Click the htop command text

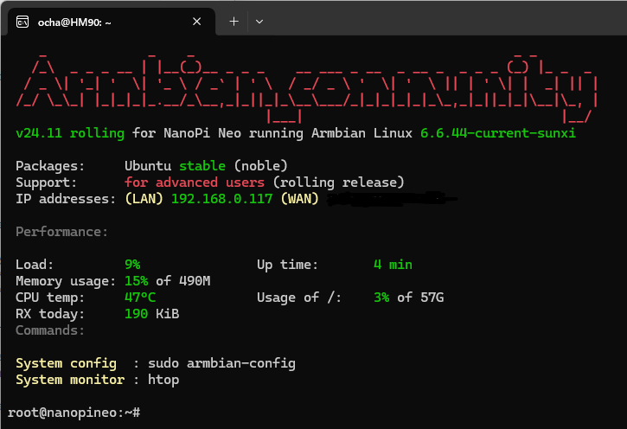(163, 380)
